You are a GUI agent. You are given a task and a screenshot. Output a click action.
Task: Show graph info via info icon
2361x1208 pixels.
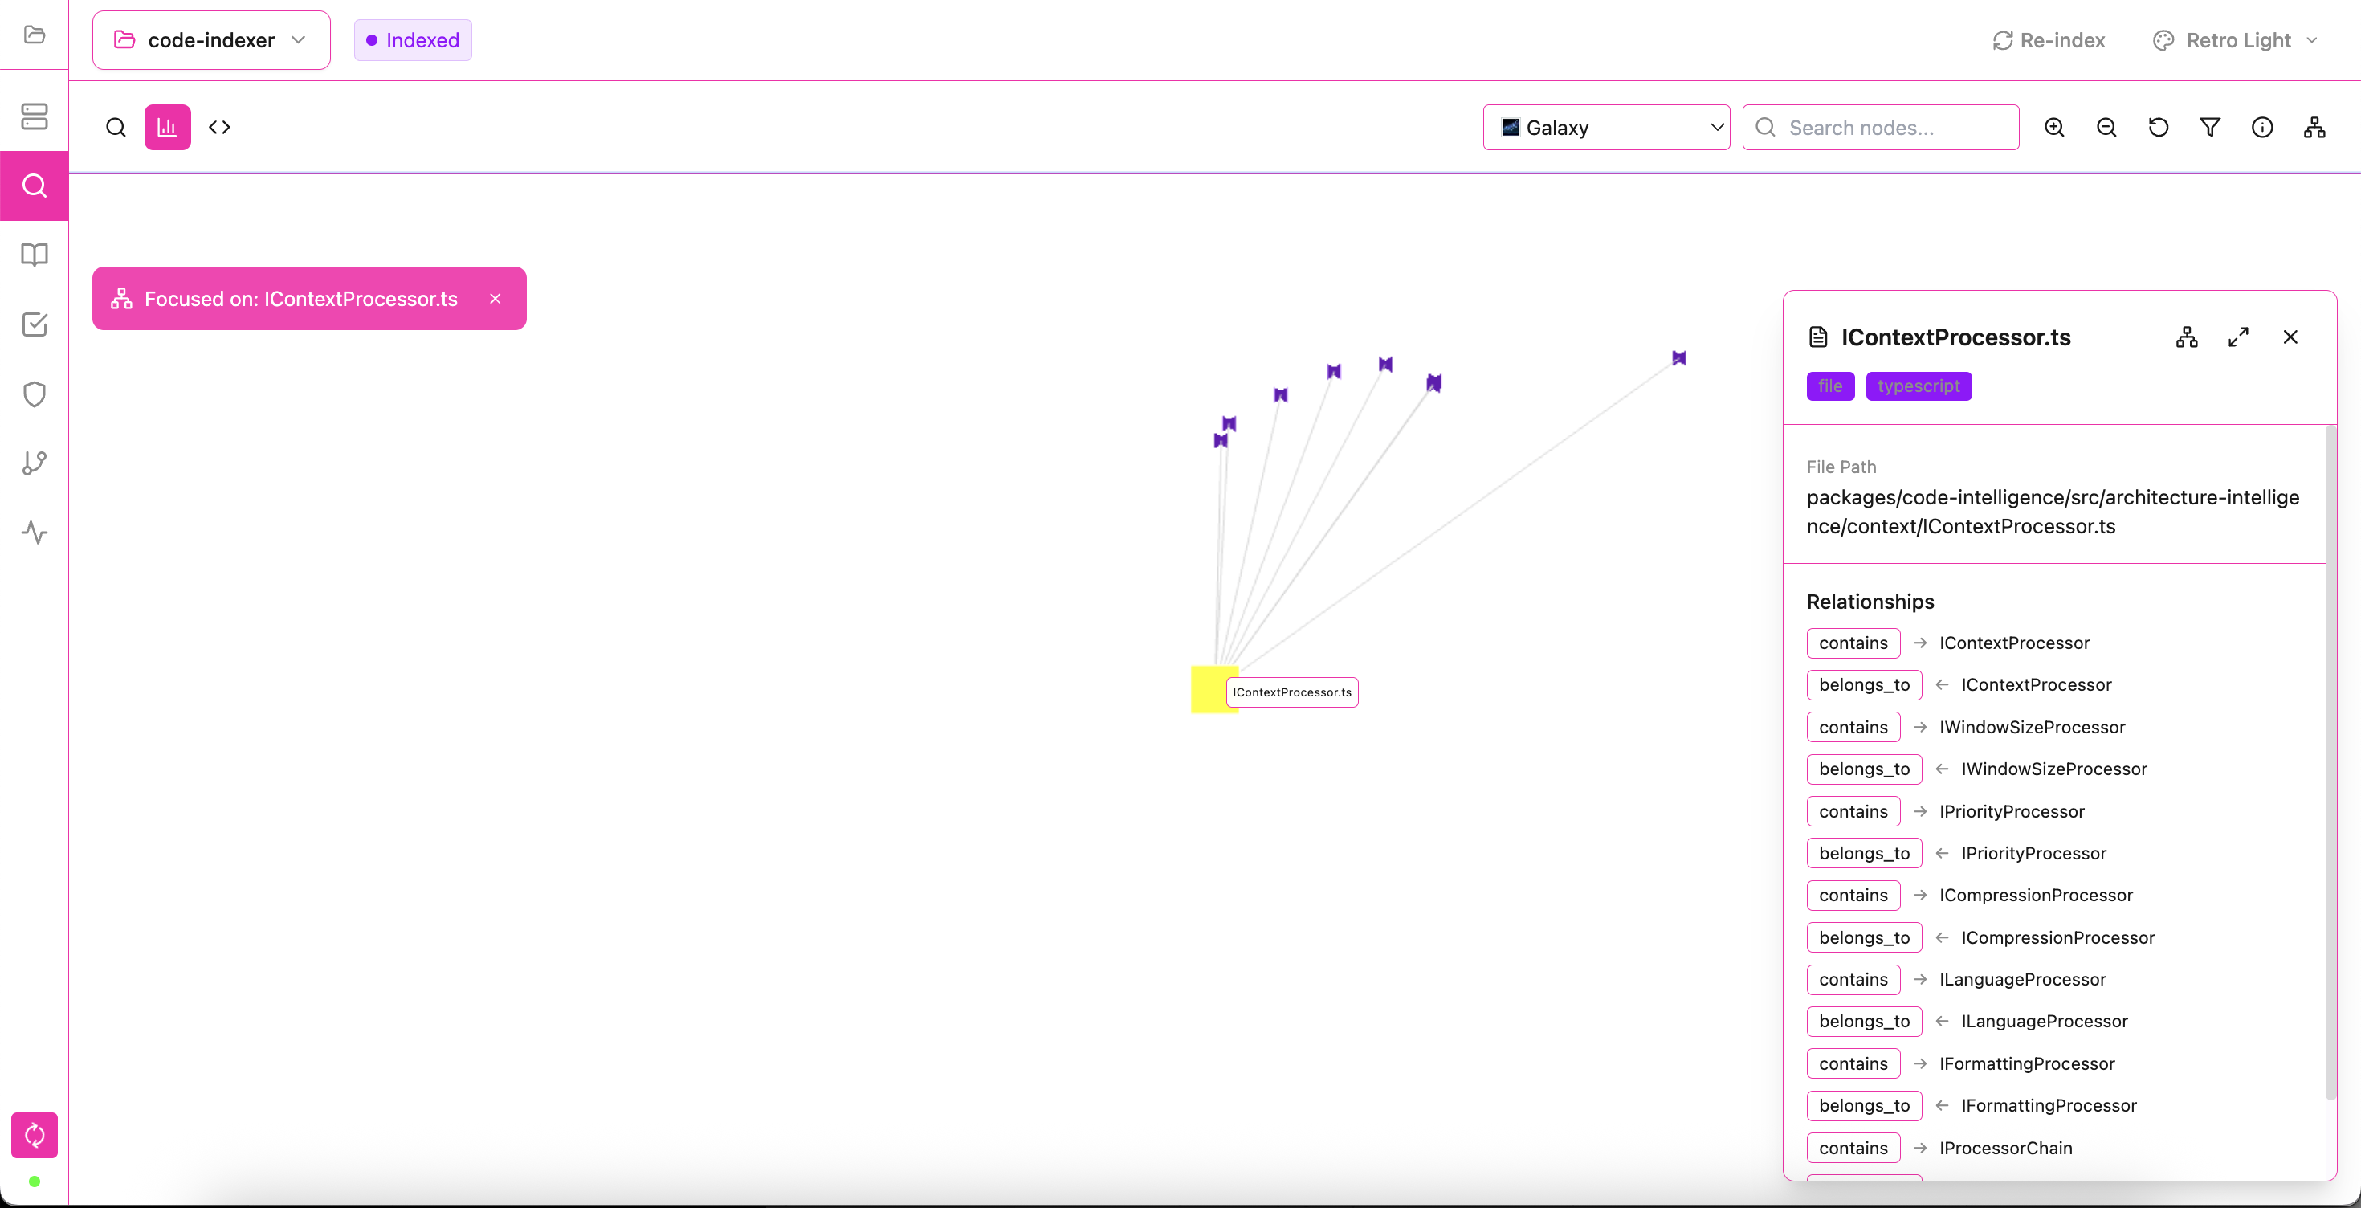point(2262,128)
